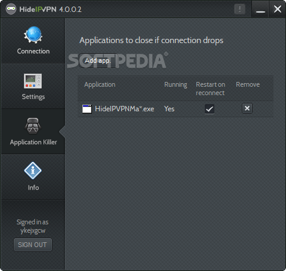
Task: Click the Add app. button
Action: coord(98,60)
